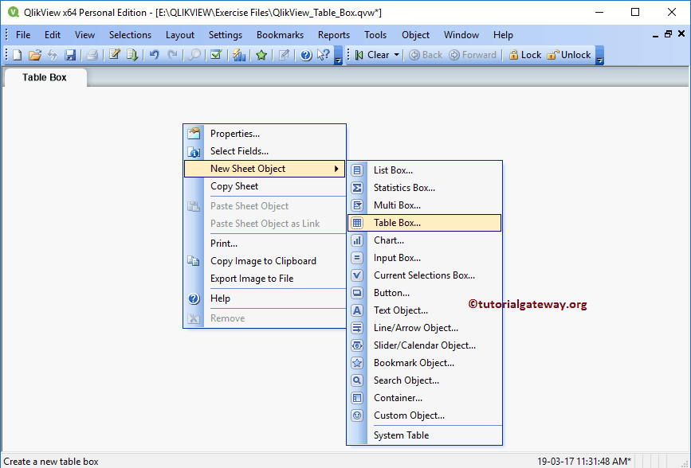
Task: Click Unlock to release locked selections
Action: (x=567, y=55)
